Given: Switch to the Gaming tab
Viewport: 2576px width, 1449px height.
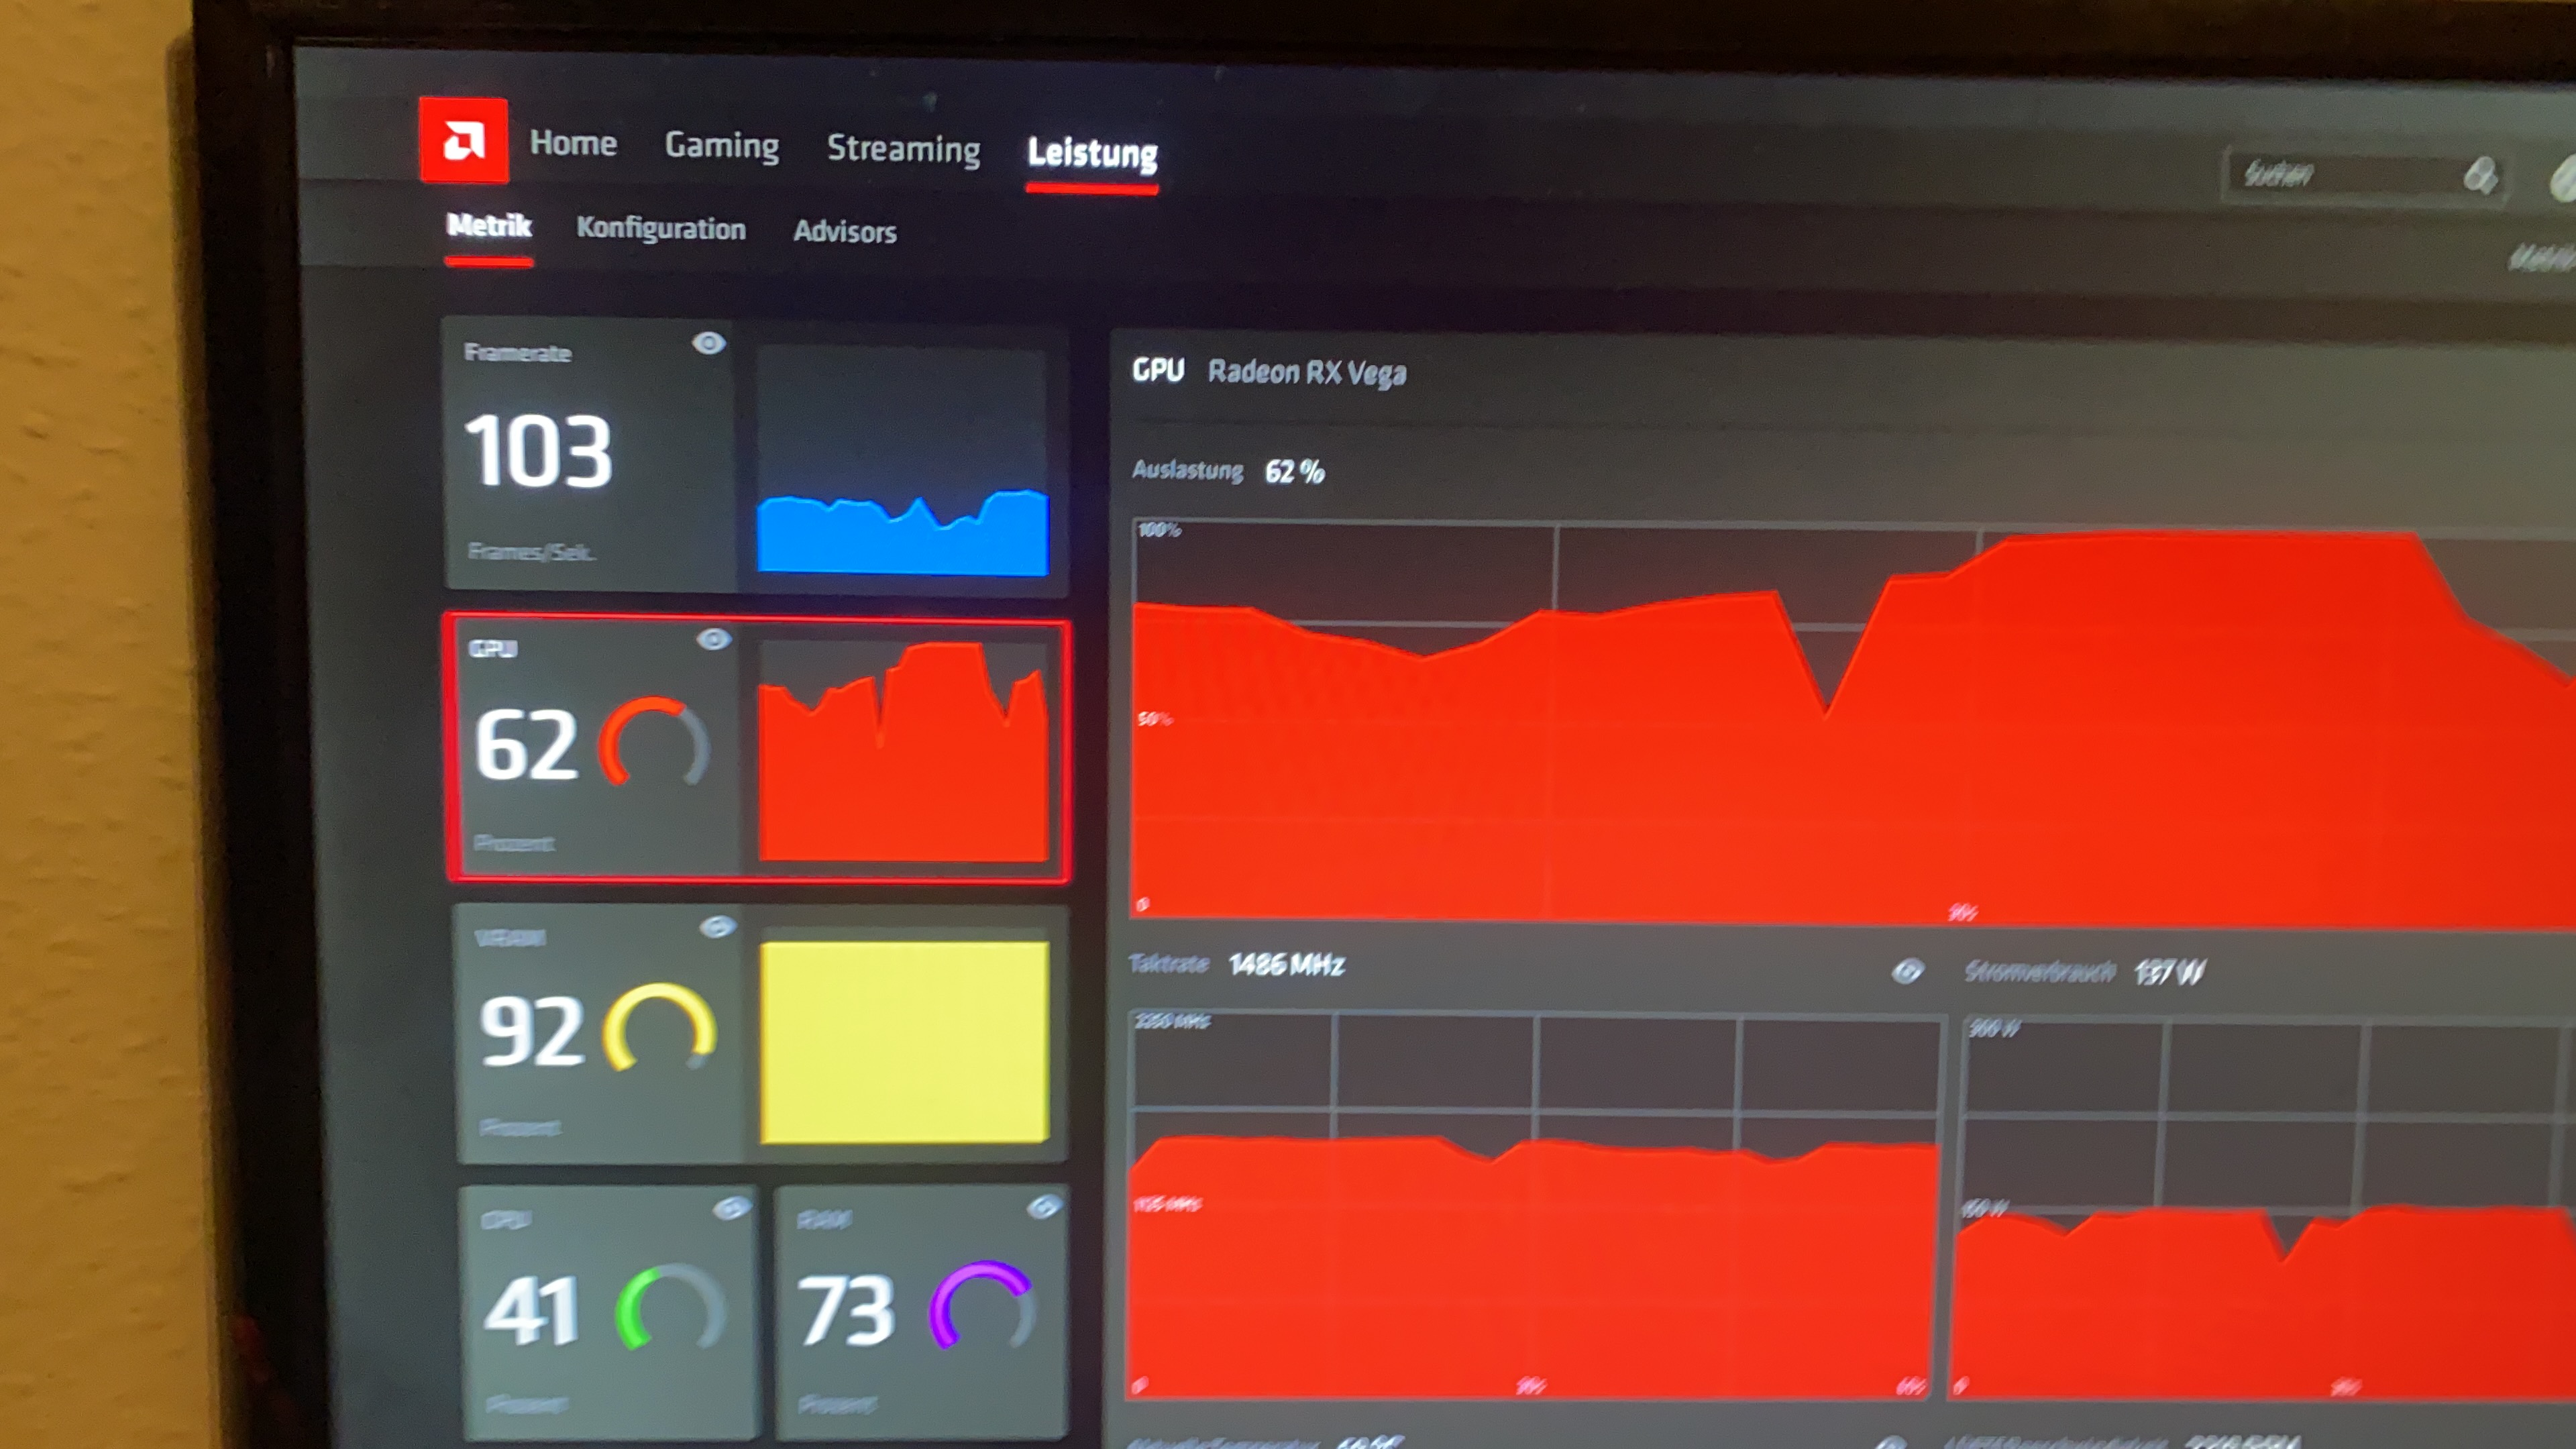Looking at the screenshot, I should [721, 146].
